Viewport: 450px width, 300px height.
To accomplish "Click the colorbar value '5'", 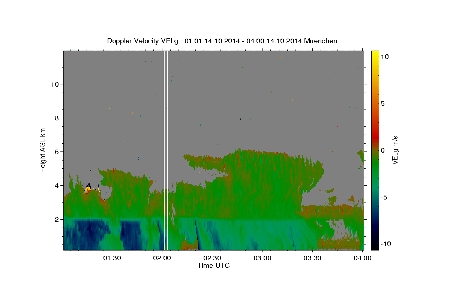I will coord(382,103).
